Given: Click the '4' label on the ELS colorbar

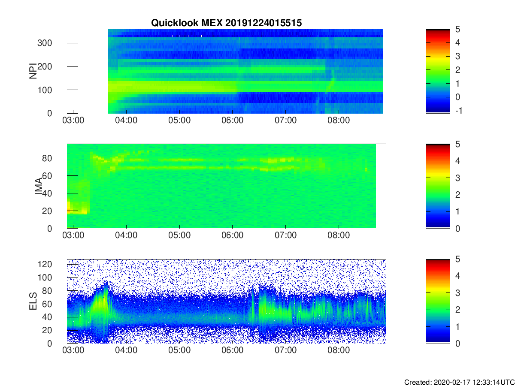Looking at the screenshot, I should tap(457, 276).
